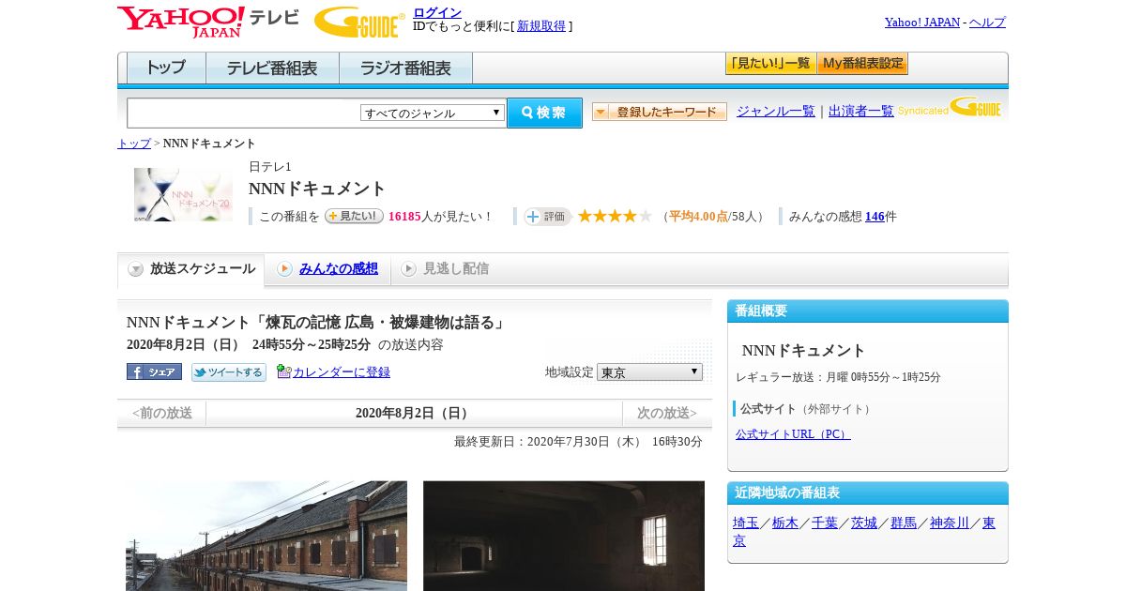This screenshot has height=591, width=1126.
Task: Go to the トップ navigation tab
Action: coord(166,68)
